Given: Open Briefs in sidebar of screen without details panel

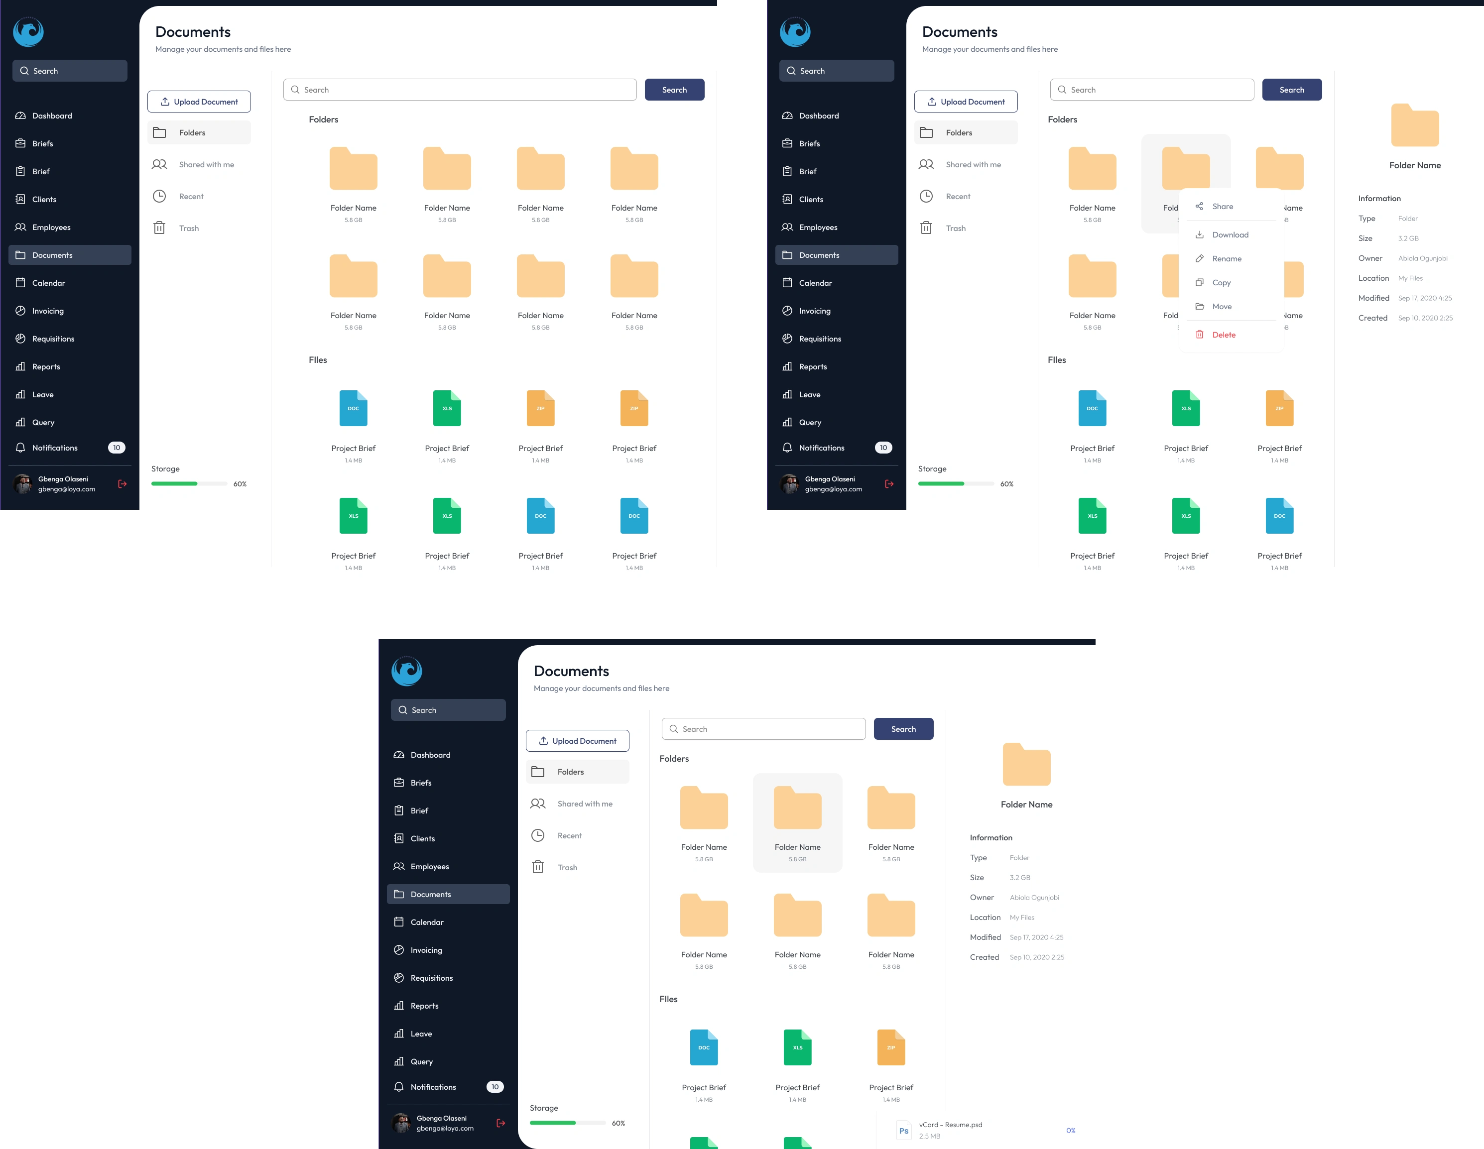Looking at the screenshot, I should click(x=70, y=143).
